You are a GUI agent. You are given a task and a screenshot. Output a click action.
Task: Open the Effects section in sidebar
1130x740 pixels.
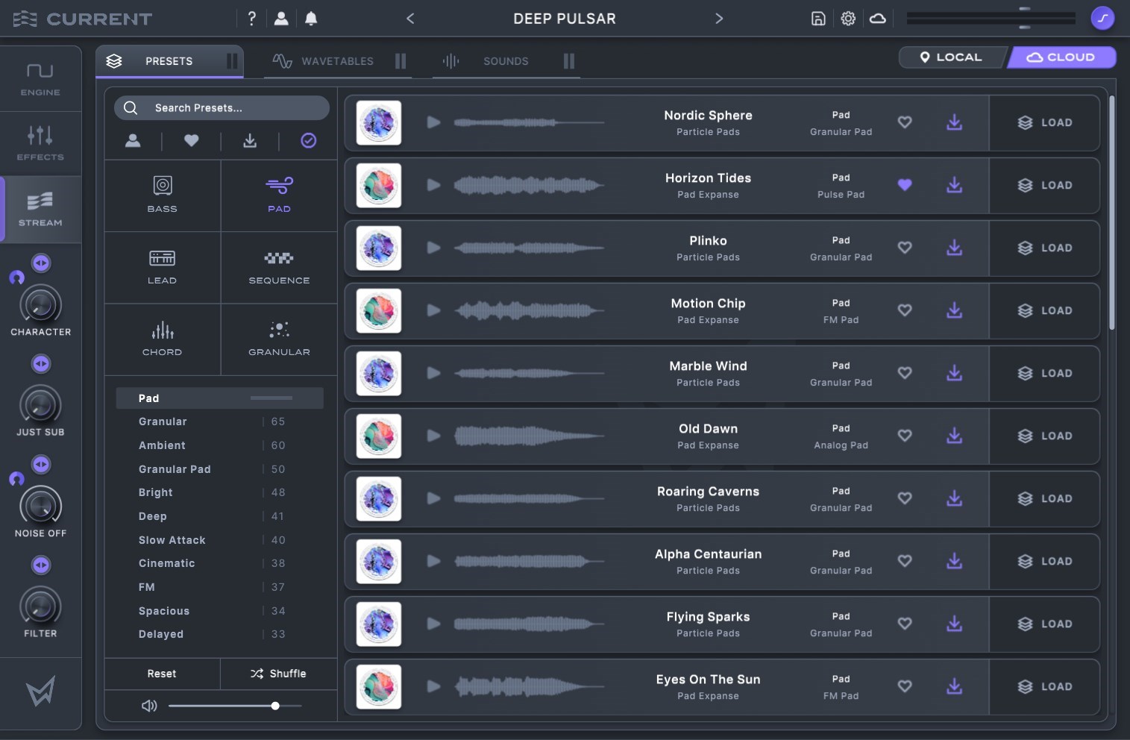pyautogui.click(x=40, y=143)
